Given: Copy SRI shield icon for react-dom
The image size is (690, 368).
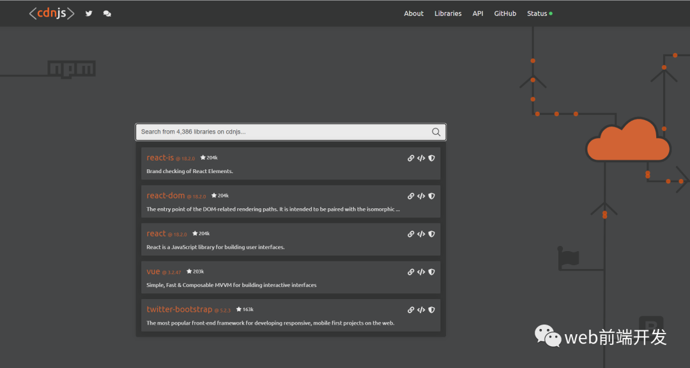Looking at the screenshot, I should click(x=432, y=196).
